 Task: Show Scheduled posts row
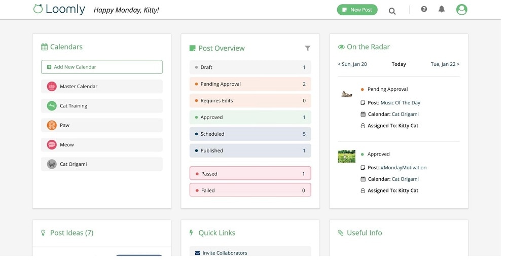pos(250,134)
